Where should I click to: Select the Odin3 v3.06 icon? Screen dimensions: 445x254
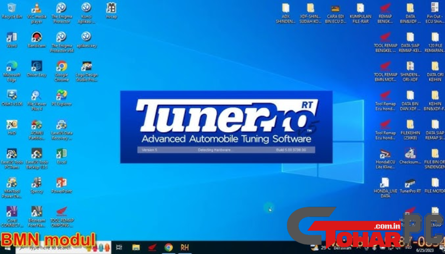11,98
